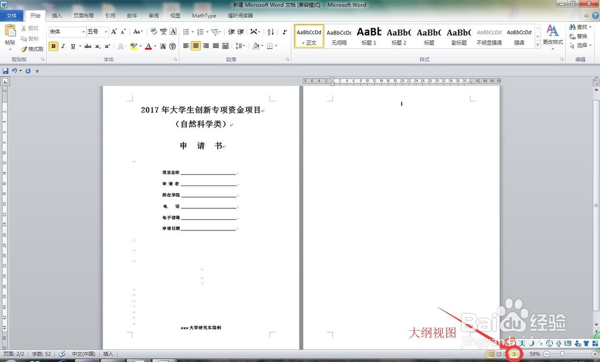The width and height of the screenshot is (600, 362).
Task: Toggle Bold formatting
Action: coord(53,46)
